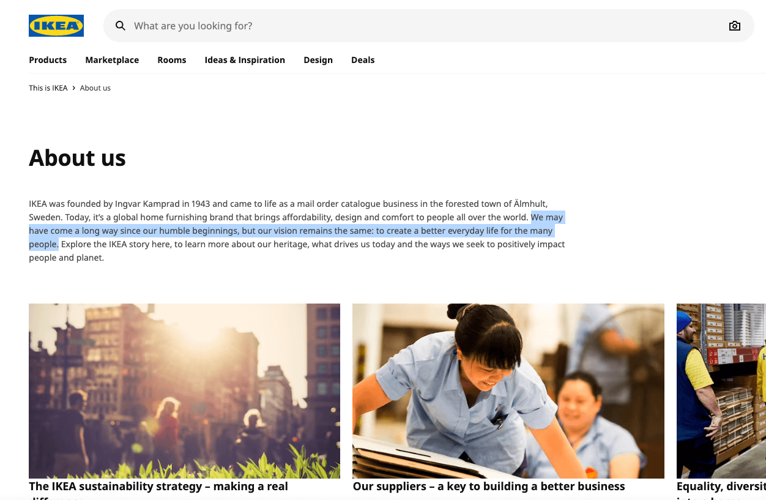The height and width of the screenshot is (500, 766).
Task: Go to Marketplace in navigation
Action: 112,60
